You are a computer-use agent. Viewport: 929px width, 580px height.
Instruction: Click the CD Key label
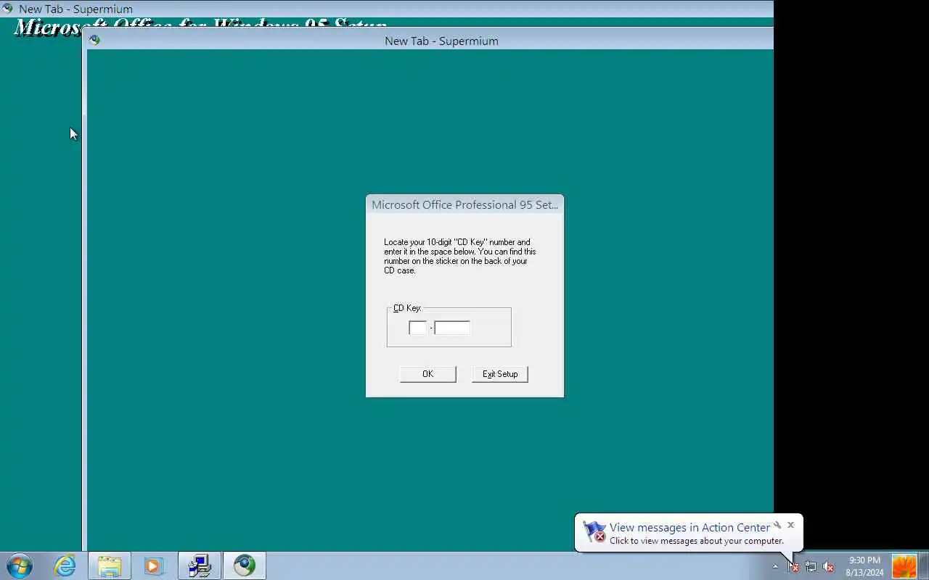click(x=407, y=308)
